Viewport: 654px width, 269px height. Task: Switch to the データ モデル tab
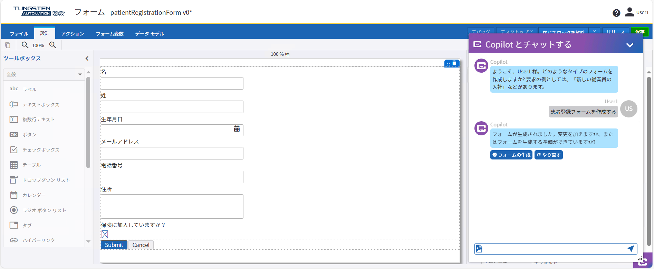pos(150,34)
